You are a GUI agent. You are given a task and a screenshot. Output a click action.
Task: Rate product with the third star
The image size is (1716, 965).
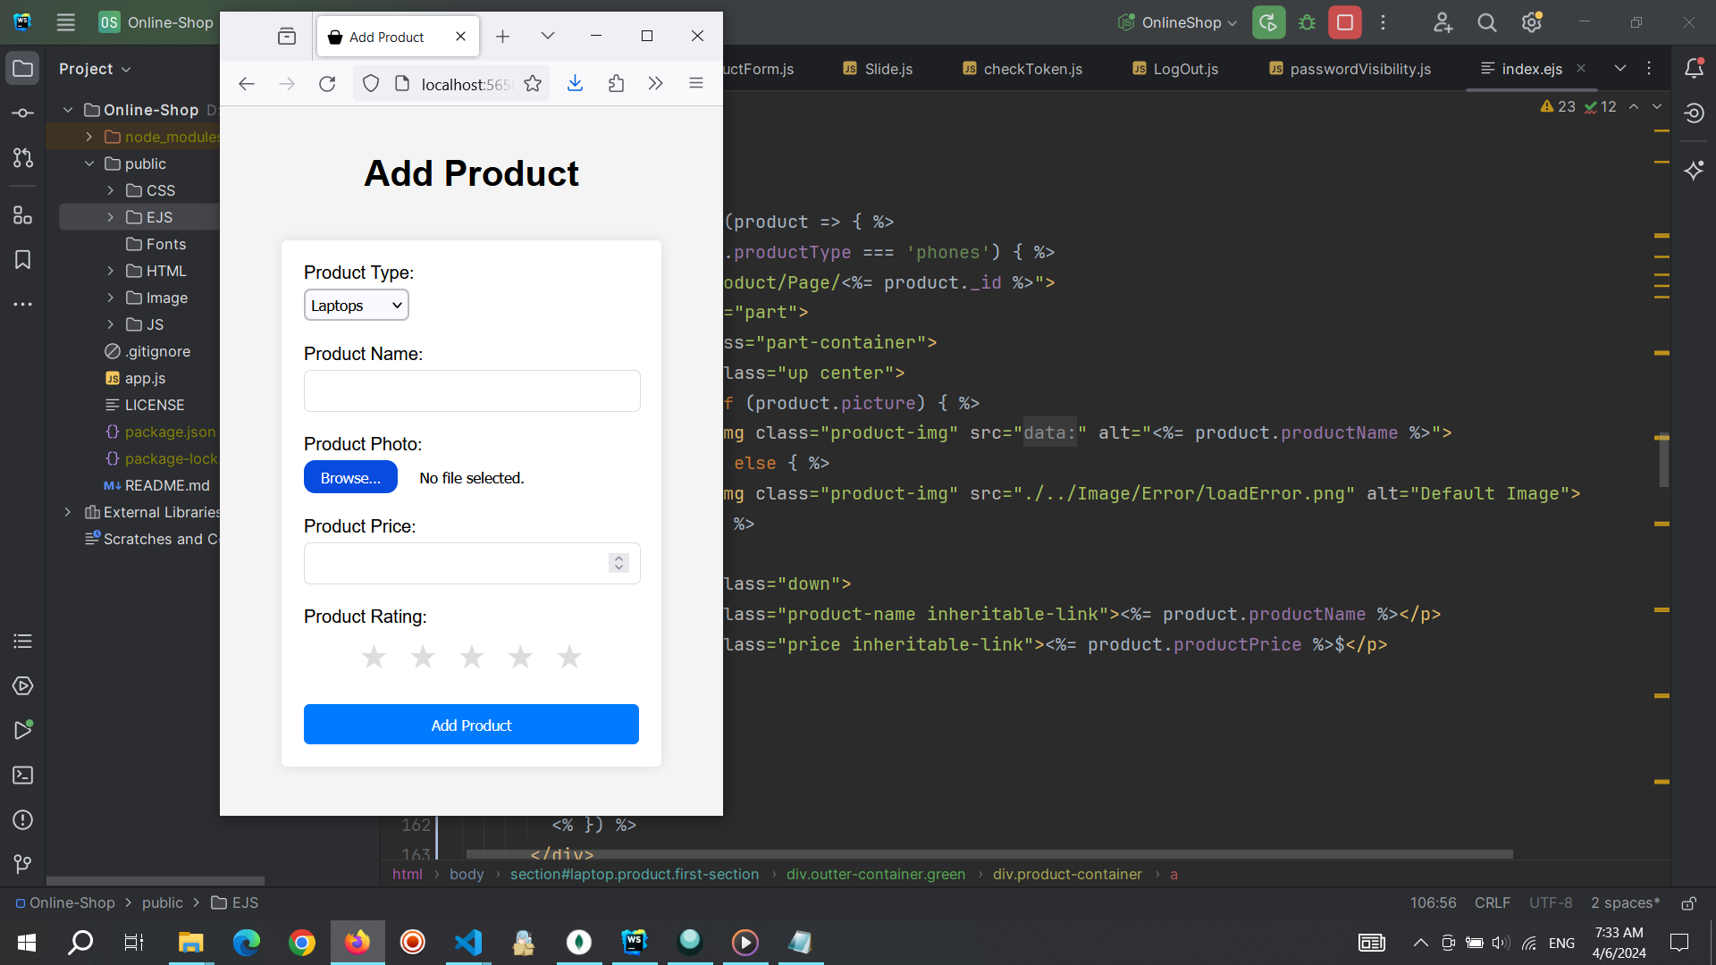(x=471, y=658)
